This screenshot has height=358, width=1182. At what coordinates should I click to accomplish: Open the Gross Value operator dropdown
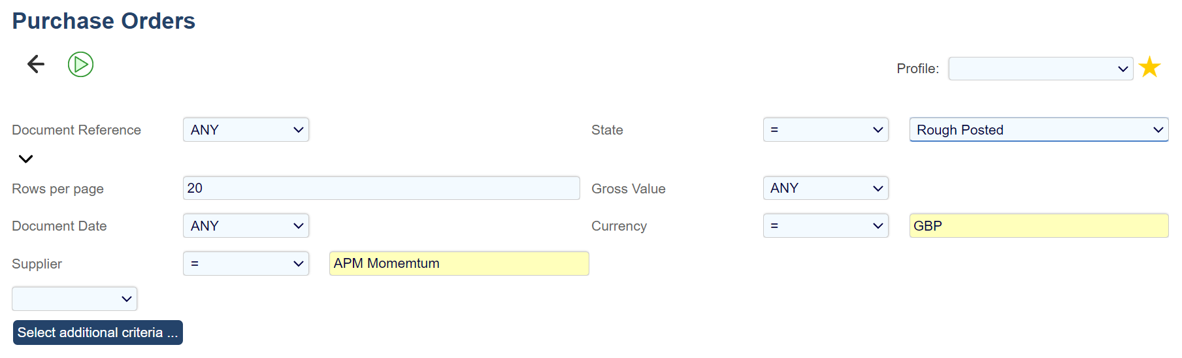click(825, 188)
